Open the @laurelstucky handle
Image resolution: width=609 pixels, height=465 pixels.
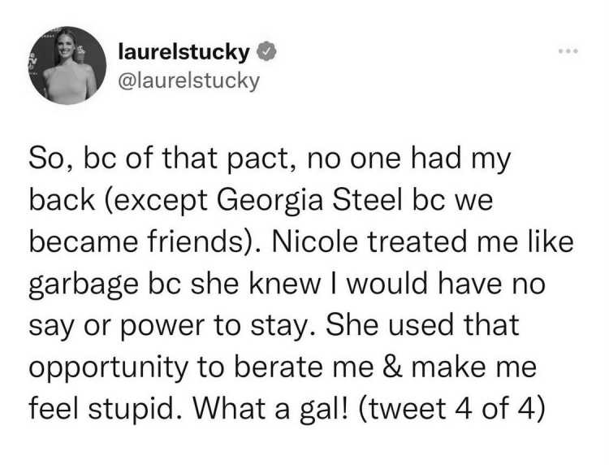click(x=188, y=81)
